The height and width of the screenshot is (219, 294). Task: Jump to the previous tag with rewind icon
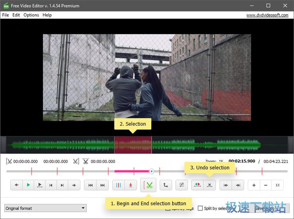tap(90, 185)
